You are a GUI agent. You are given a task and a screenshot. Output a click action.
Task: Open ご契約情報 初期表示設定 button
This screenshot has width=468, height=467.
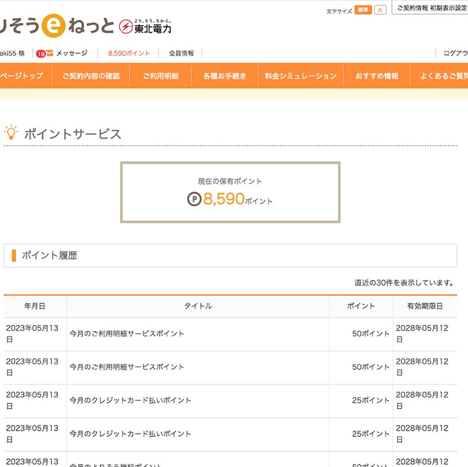pyautogui.click(x=431, y=9)
